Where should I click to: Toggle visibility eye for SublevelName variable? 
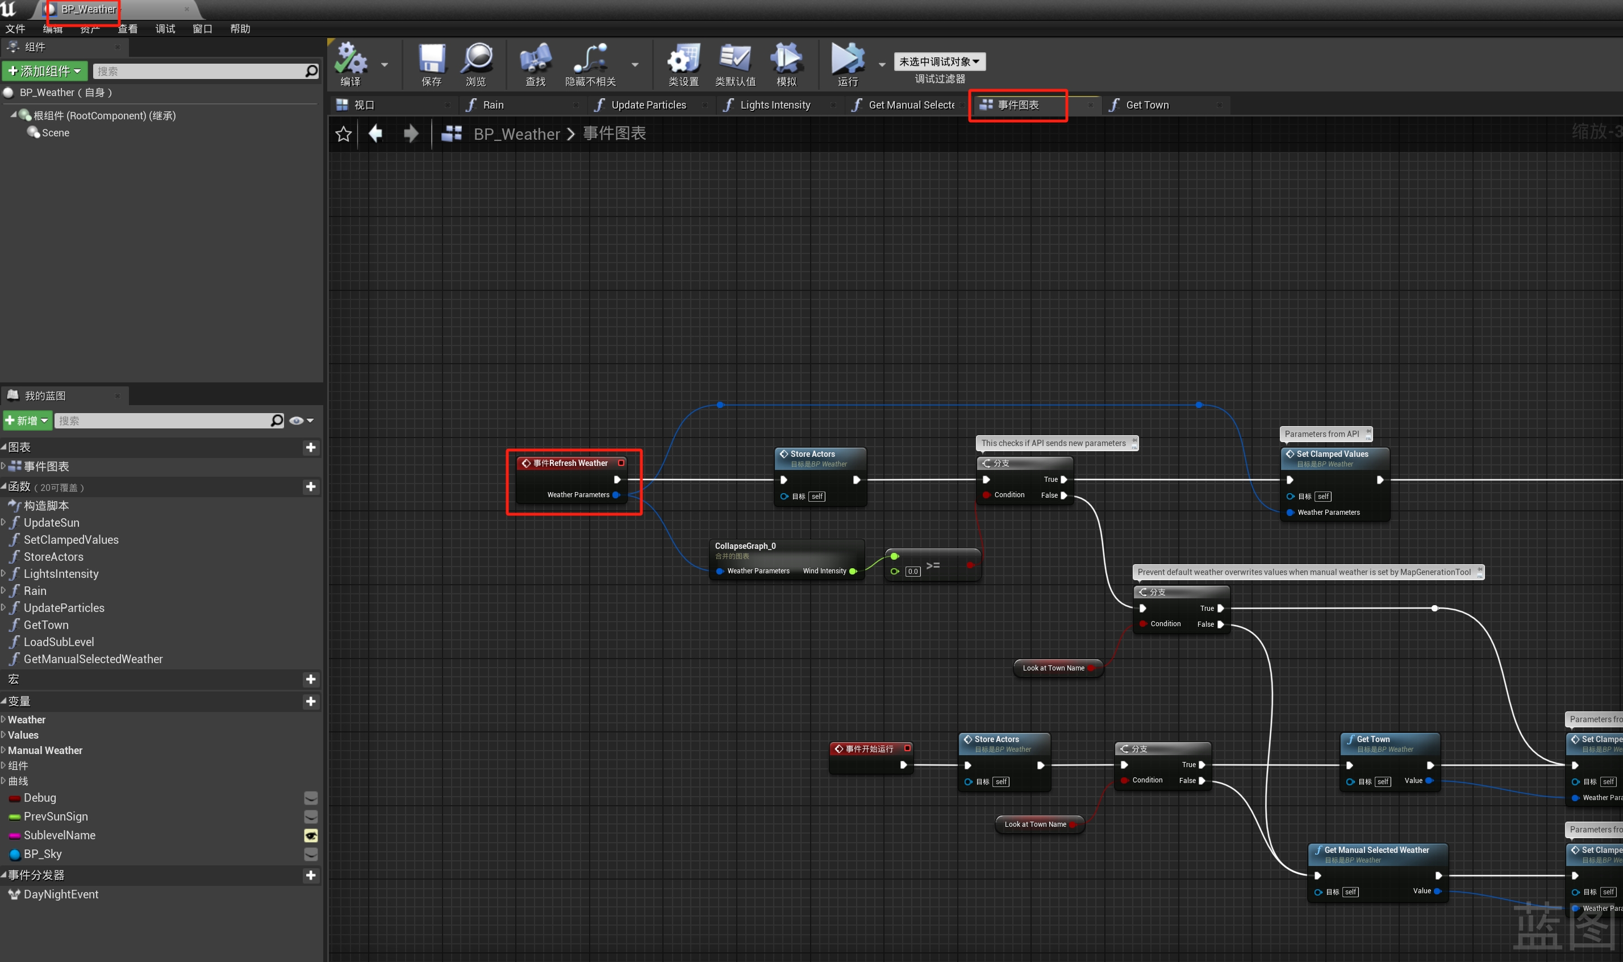click(311, 836)
